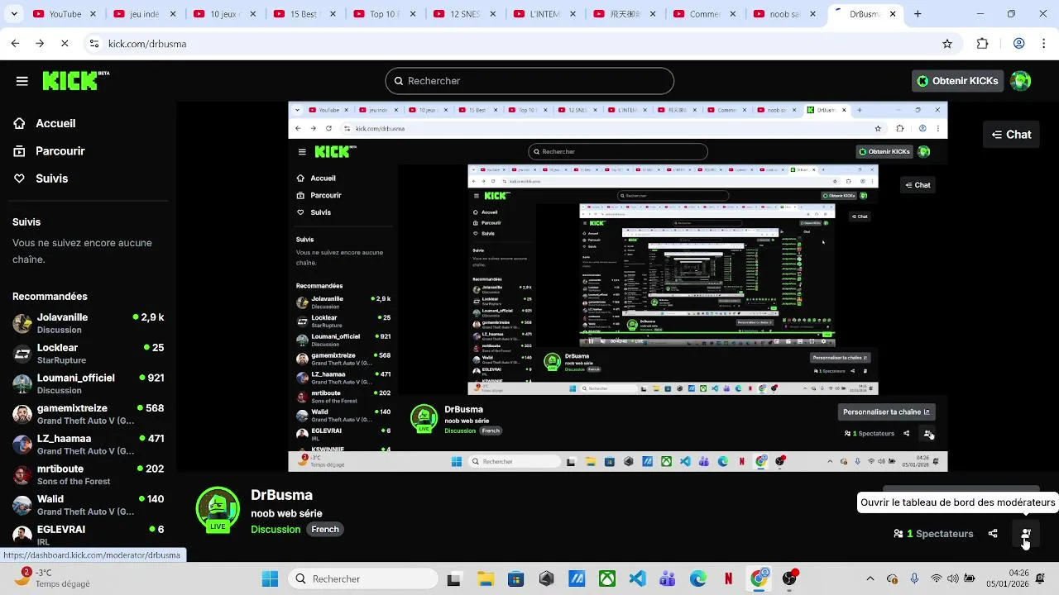
Task: Show hidden system tray icons
Action: click(x=870, y=578)
